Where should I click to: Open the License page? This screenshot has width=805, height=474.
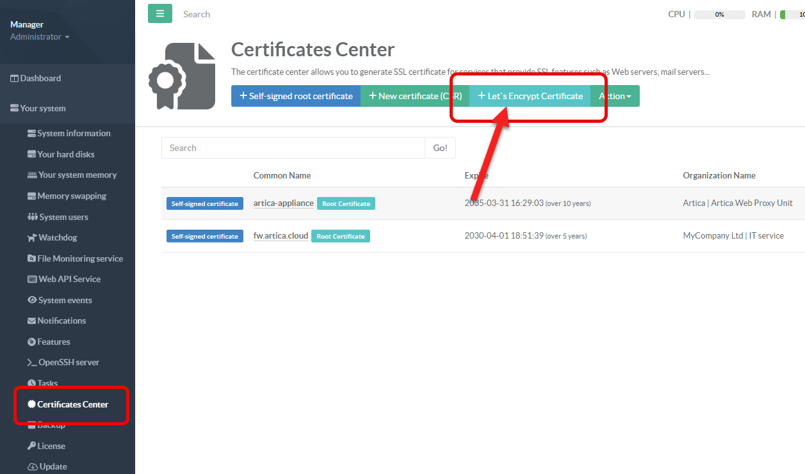click(51, 446)
